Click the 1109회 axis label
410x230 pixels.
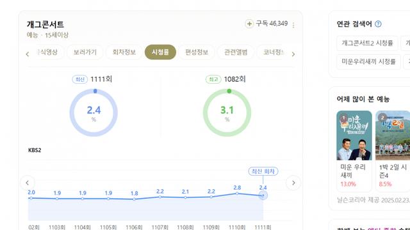pos(211,227)
